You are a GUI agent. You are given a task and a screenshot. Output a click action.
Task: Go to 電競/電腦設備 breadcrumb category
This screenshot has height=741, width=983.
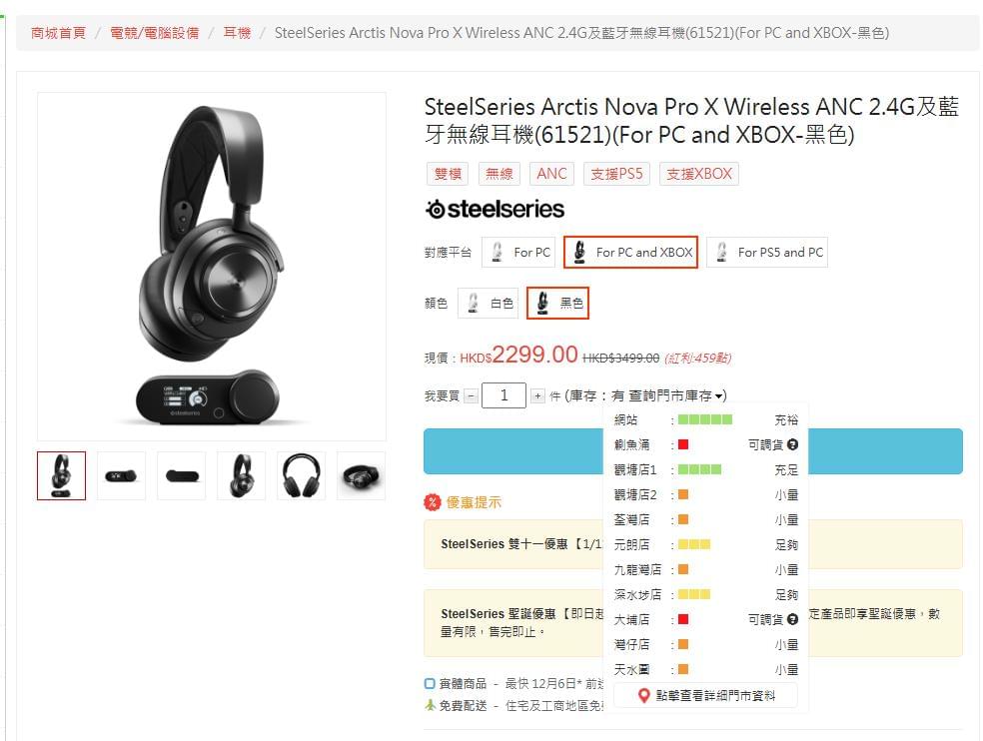click(154, 33)
